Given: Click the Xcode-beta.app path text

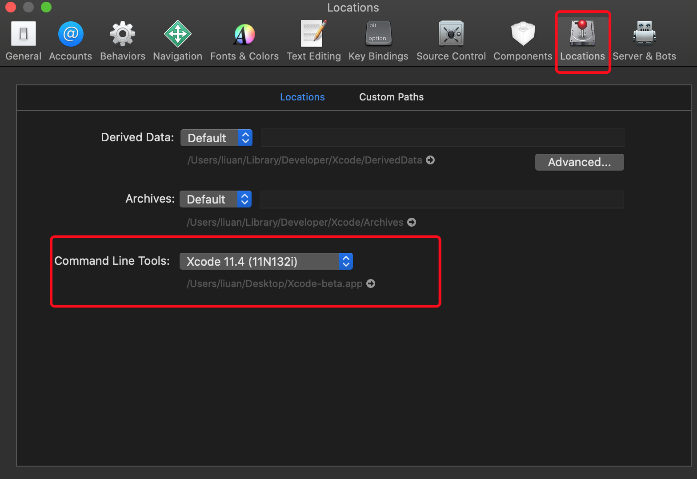Looking at the screenshot, I should pyautogui.click(x=275, y=283).
